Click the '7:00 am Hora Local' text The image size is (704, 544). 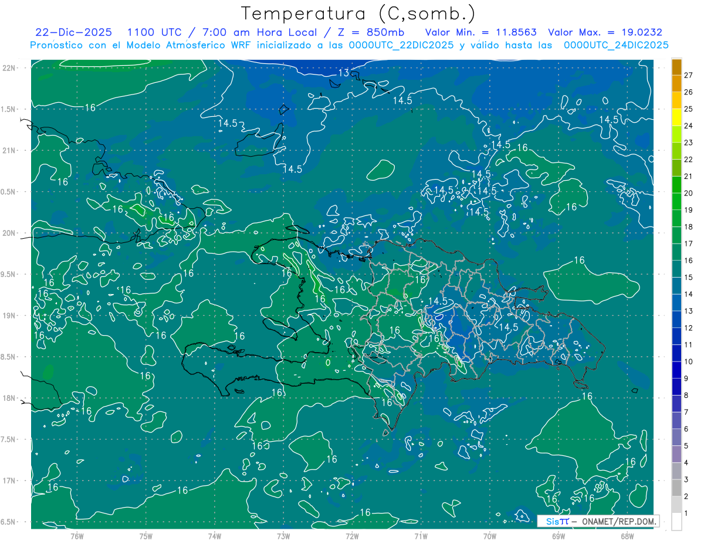[x=260, y=32]
